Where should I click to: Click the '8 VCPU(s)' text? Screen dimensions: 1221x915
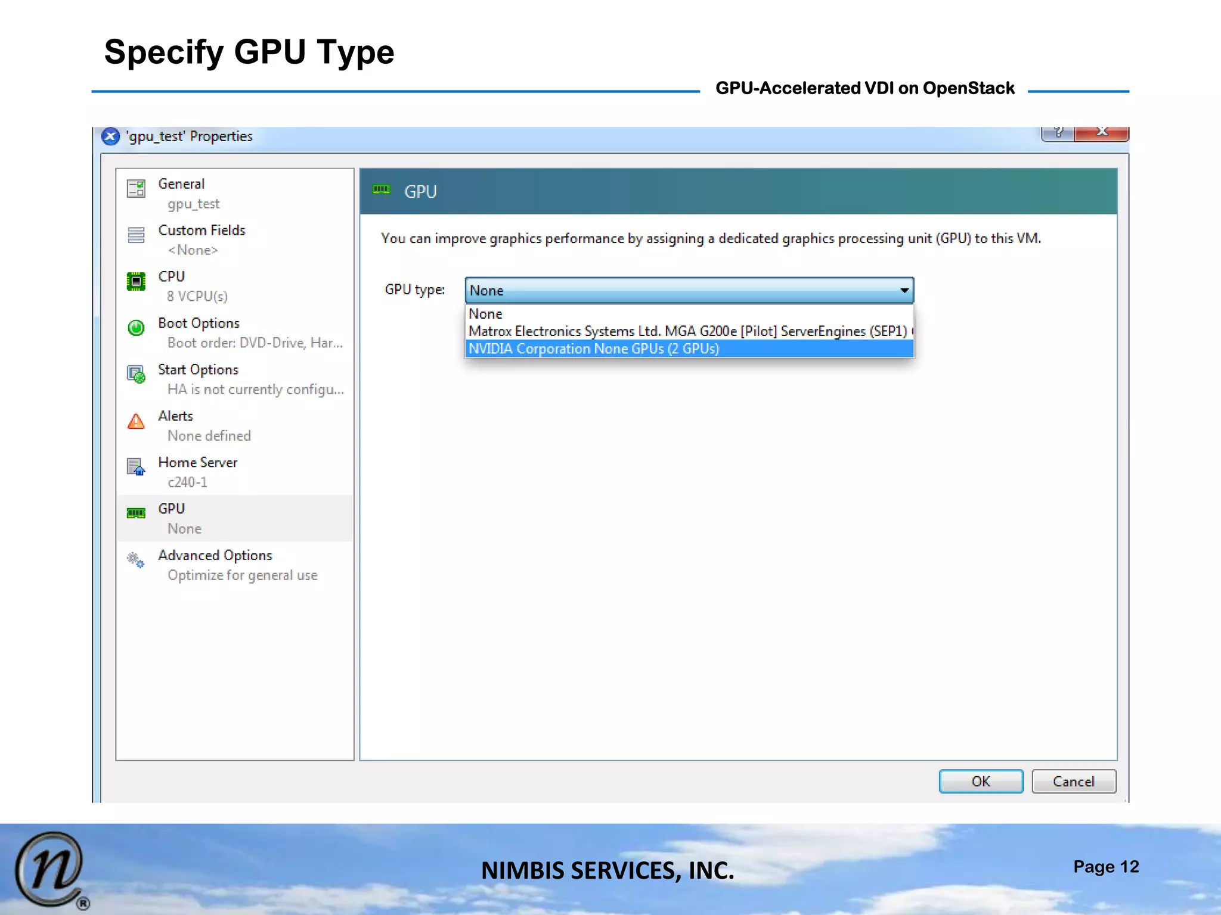(x=197, y=297)
